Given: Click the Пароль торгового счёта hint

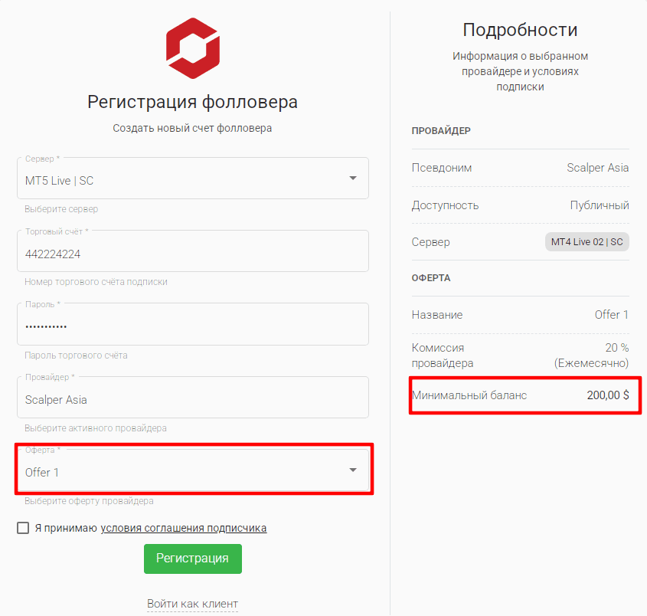Looking at the screenshot, I should tap(76, 355).
